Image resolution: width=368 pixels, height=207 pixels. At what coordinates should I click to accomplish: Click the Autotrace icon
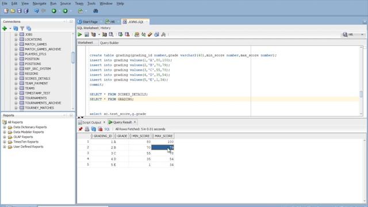(105, 34)
